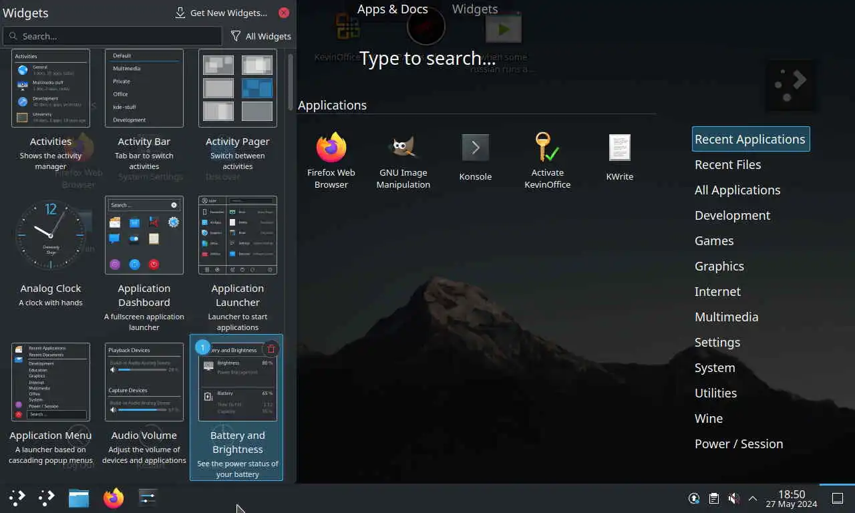Open the clipboard tray icon
Image resolution: width=855 pixels, height=513 pixels.
(714, 498)
